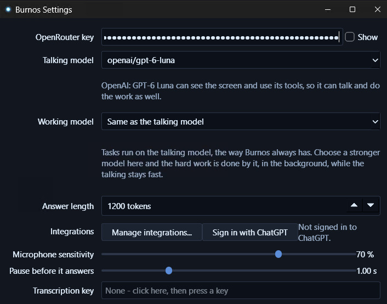Tick the Show checkbox for the key
The height and width of the screenshot is (304, 387).
point(350,37)
